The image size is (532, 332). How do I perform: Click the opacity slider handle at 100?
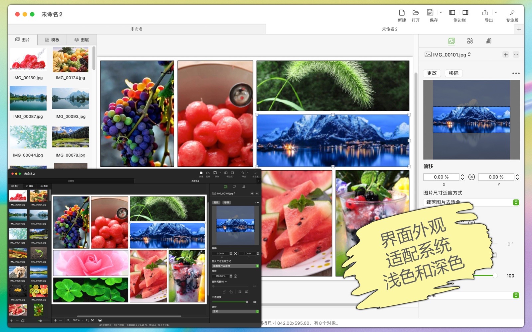(x=495, y=276)
